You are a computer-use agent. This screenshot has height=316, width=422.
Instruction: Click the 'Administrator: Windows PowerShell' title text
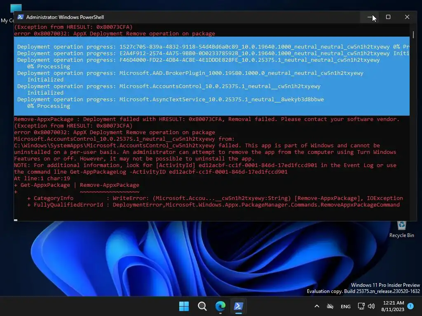click(65, 17)
